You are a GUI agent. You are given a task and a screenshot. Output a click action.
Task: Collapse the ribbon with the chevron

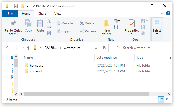tap(162, 13)
